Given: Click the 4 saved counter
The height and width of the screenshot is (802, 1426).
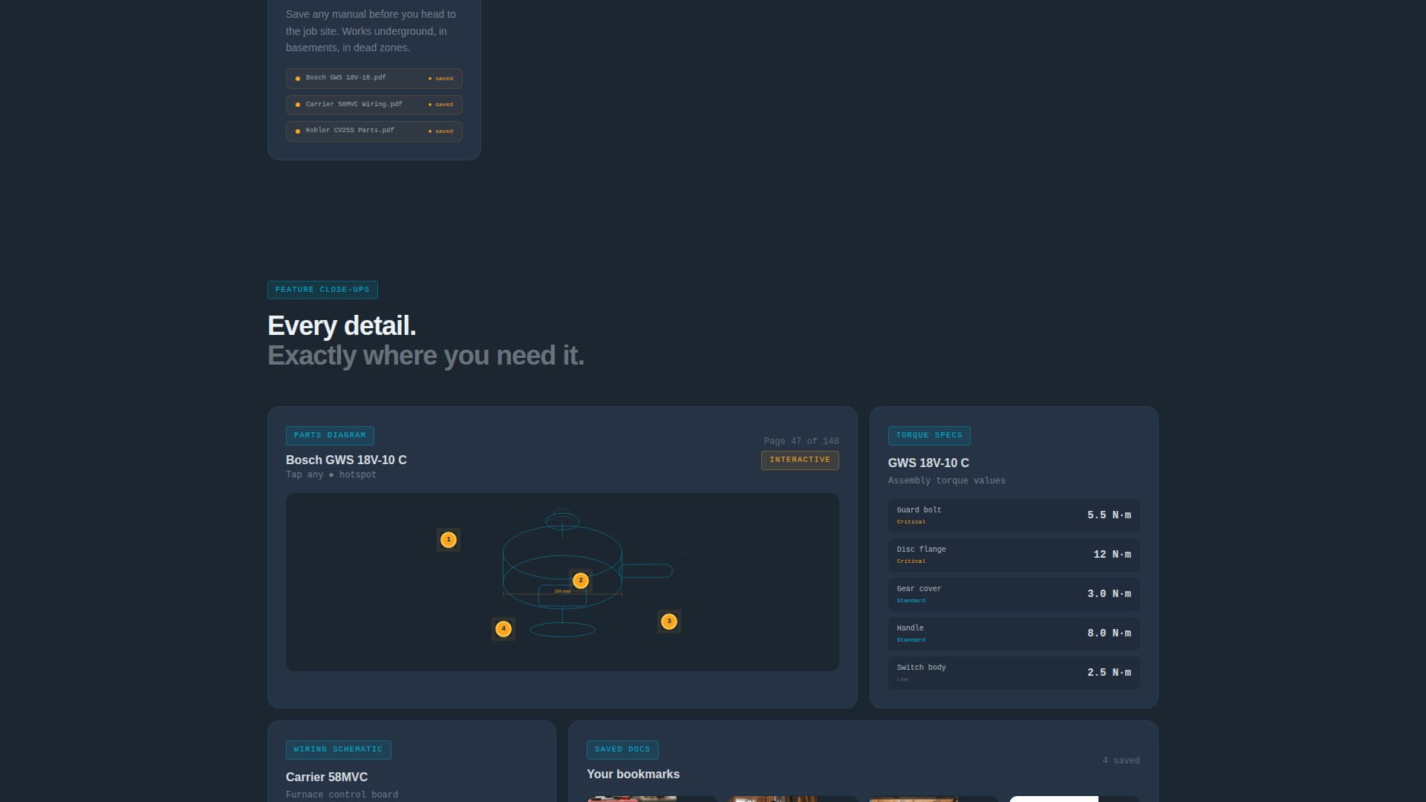Looking at the screenshot, I should [1121, 761].
